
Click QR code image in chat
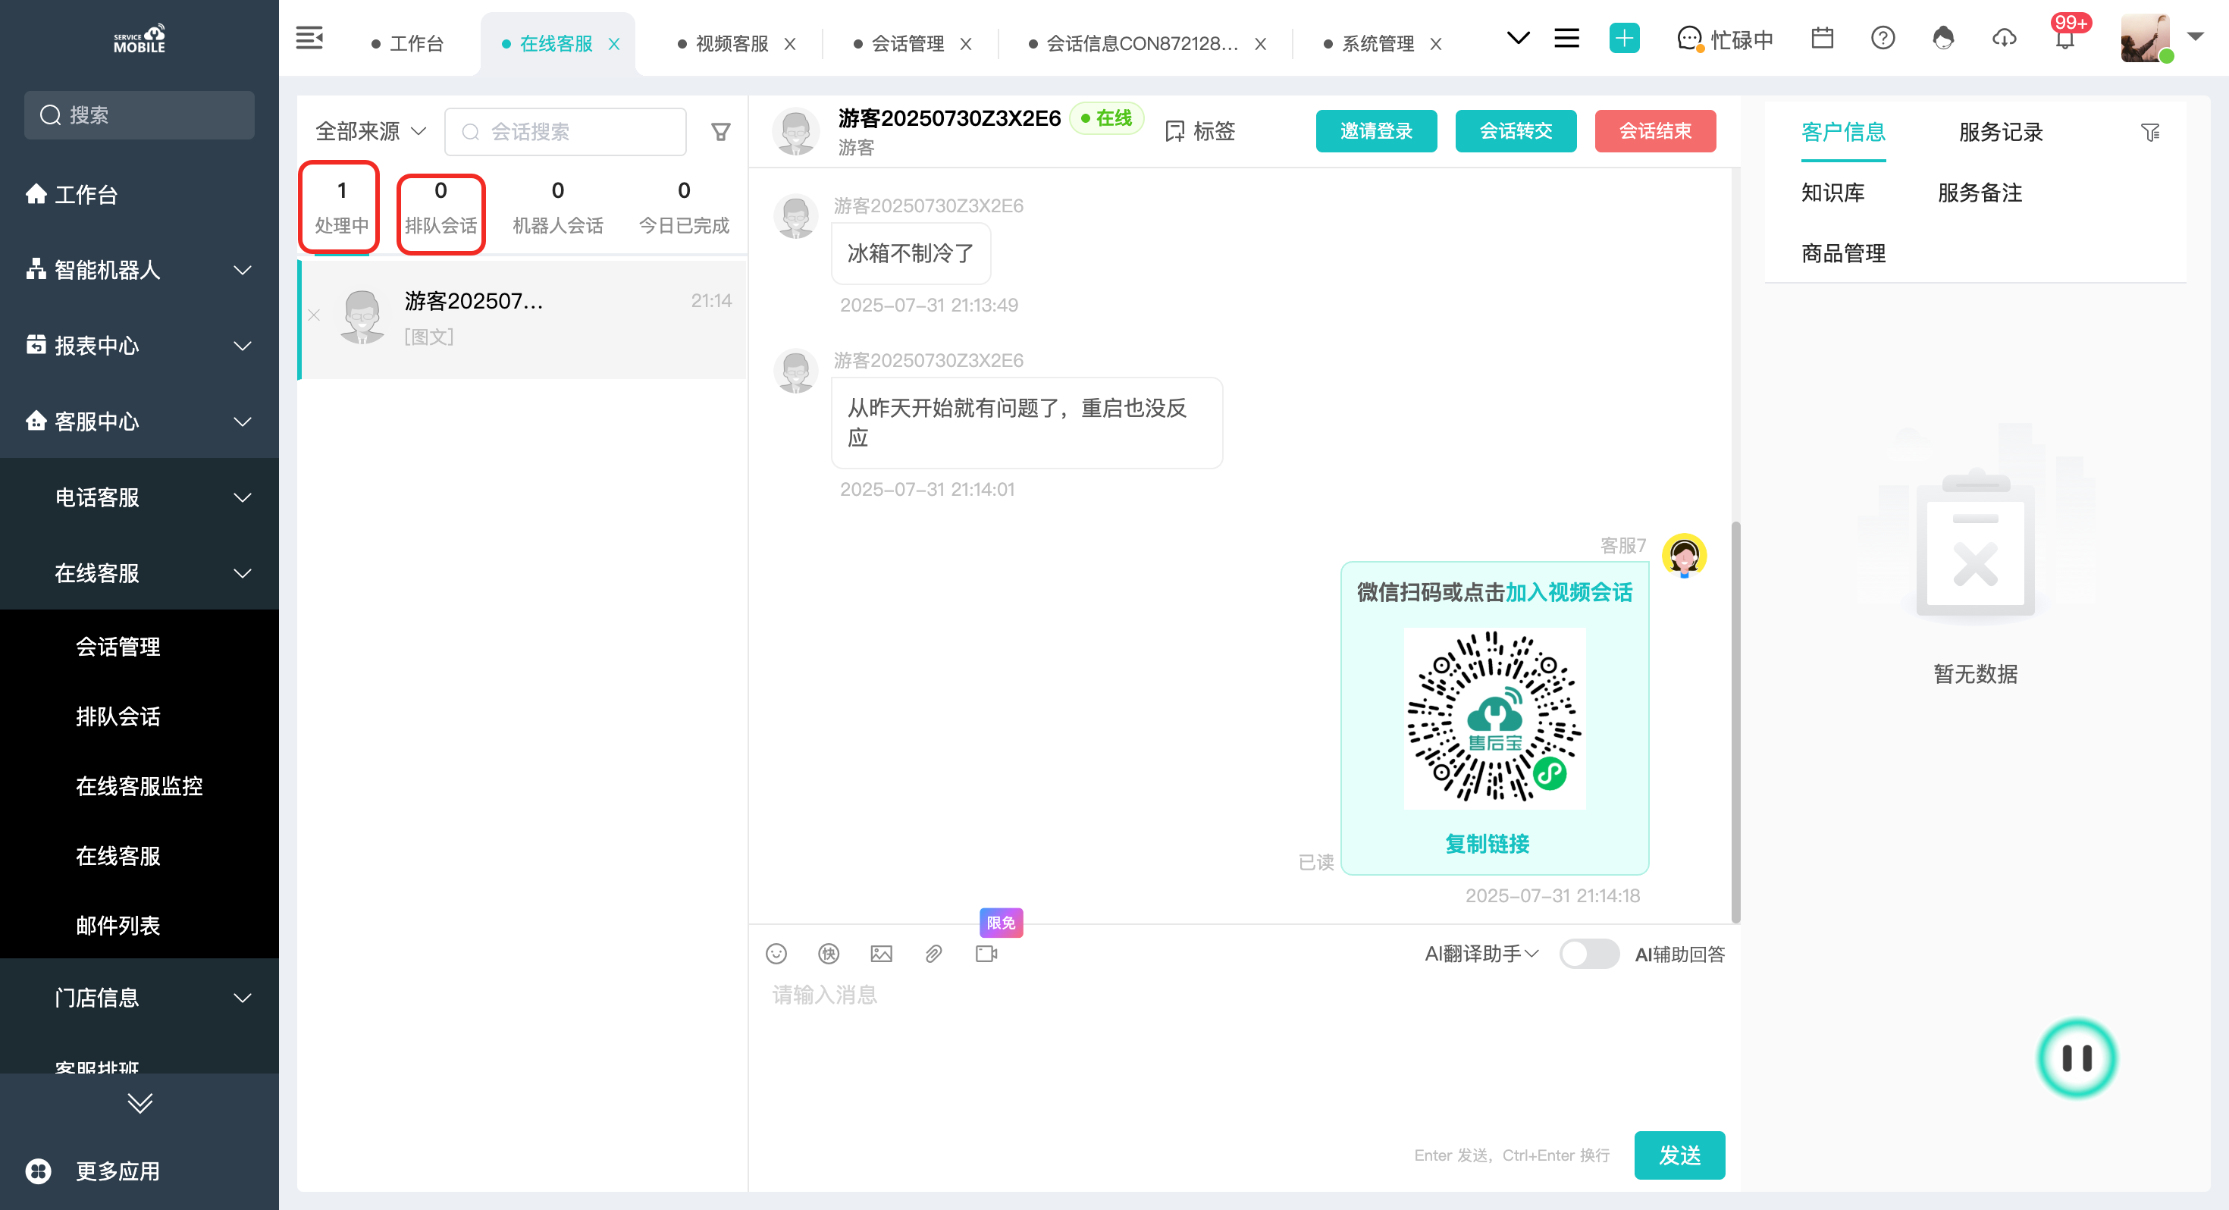click(1494, 719)
